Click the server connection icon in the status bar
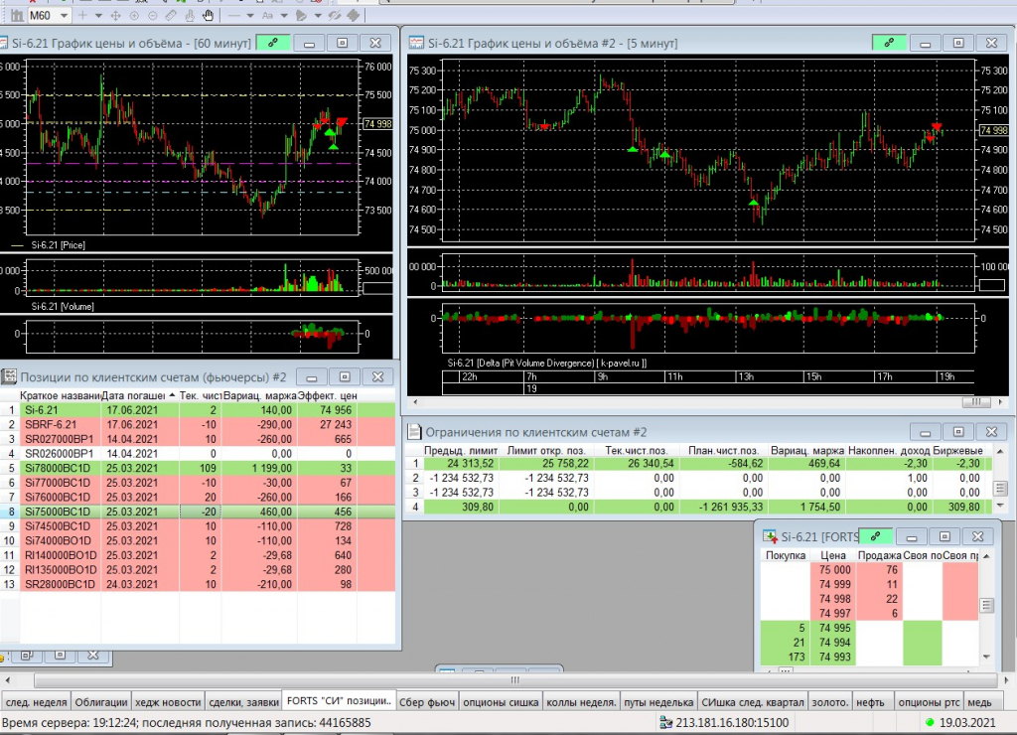Image resolution: width=1017 pixels, height=735 pixels. tap(665, 722)
